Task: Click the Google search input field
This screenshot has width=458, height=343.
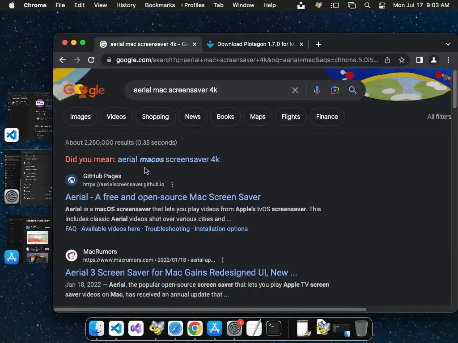Action: coord(209,90)
